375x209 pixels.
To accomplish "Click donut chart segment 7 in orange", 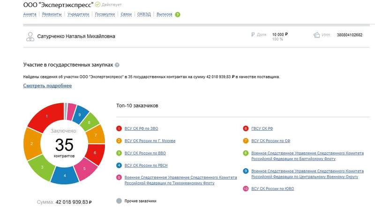I will tap(96, 135).
